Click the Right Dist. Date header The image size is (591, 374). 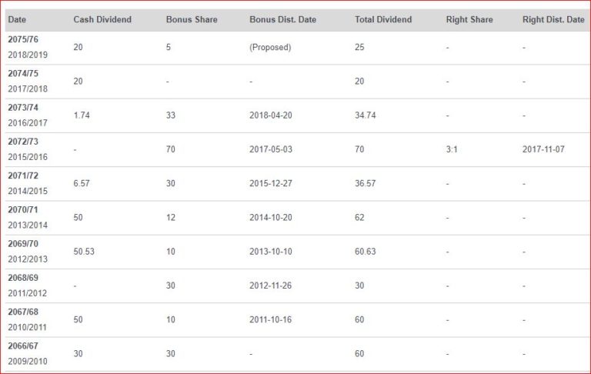click(553, 19)
